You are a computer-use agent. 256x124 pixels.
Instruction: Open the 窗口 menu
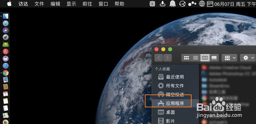tap(103, 4)
